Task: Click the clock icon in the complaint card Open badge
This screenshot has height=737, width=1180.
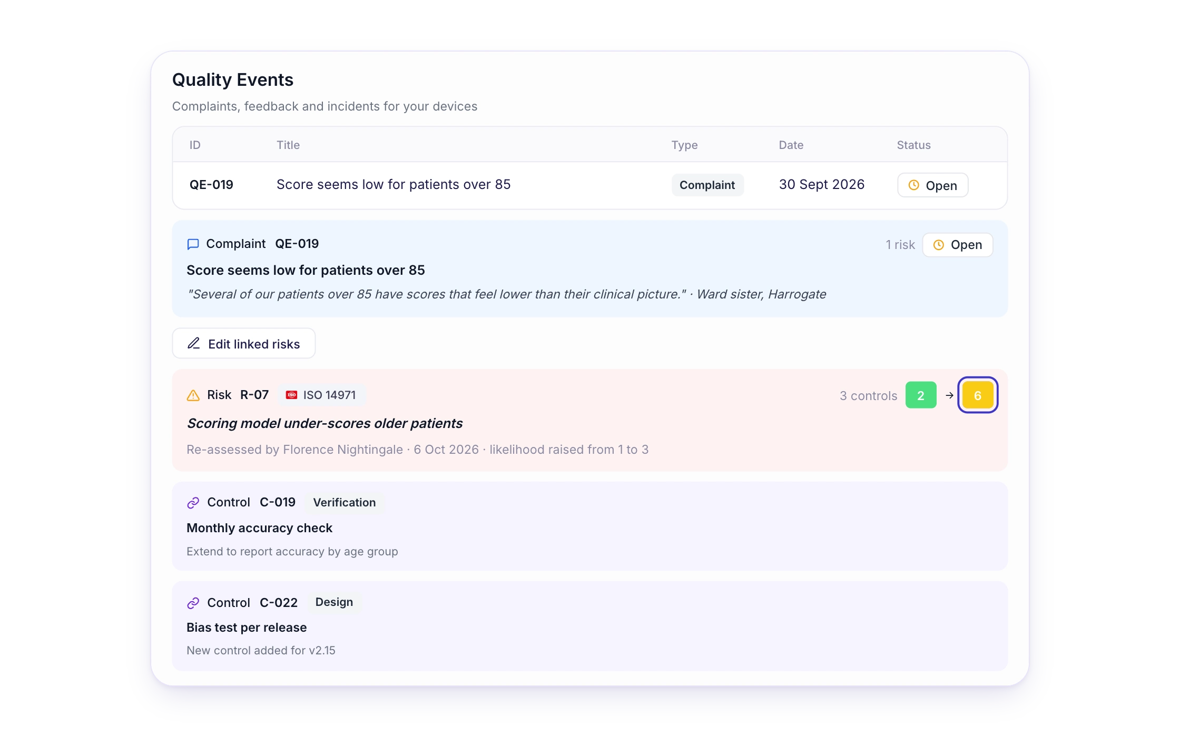Action: [939, 245]
